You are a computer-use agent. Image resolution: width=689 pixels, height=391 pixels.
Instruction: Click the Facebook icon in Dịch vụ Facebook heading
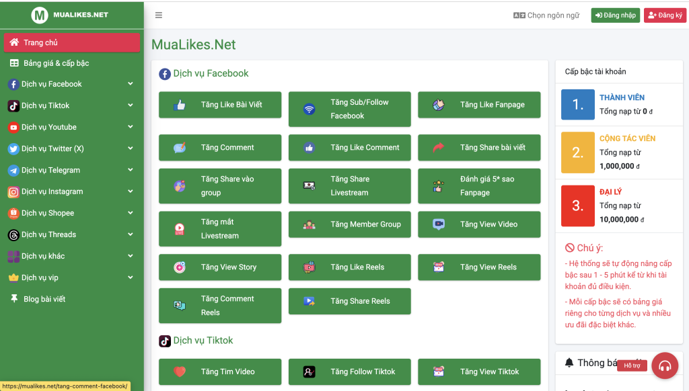(165, 74)
